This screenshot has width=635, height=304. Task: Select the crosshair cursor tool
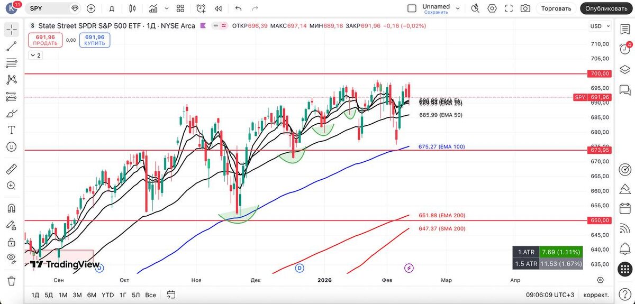click(x=12, y=30)
